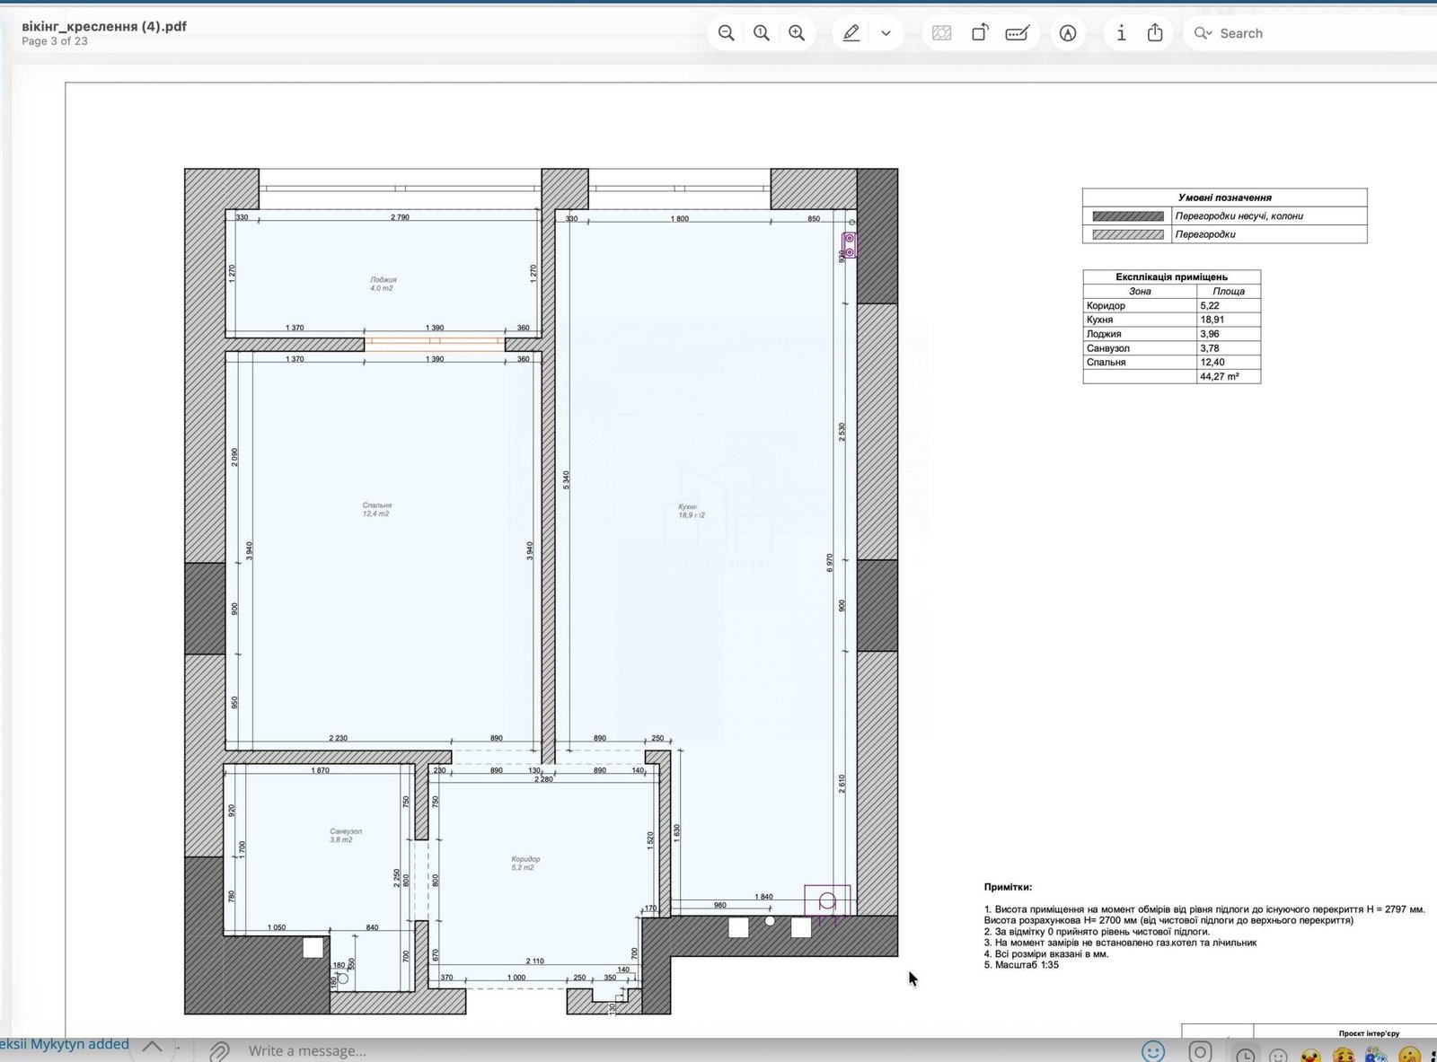
Task: Click the Page 3 of 23 indicator
Action: (55, 41)
